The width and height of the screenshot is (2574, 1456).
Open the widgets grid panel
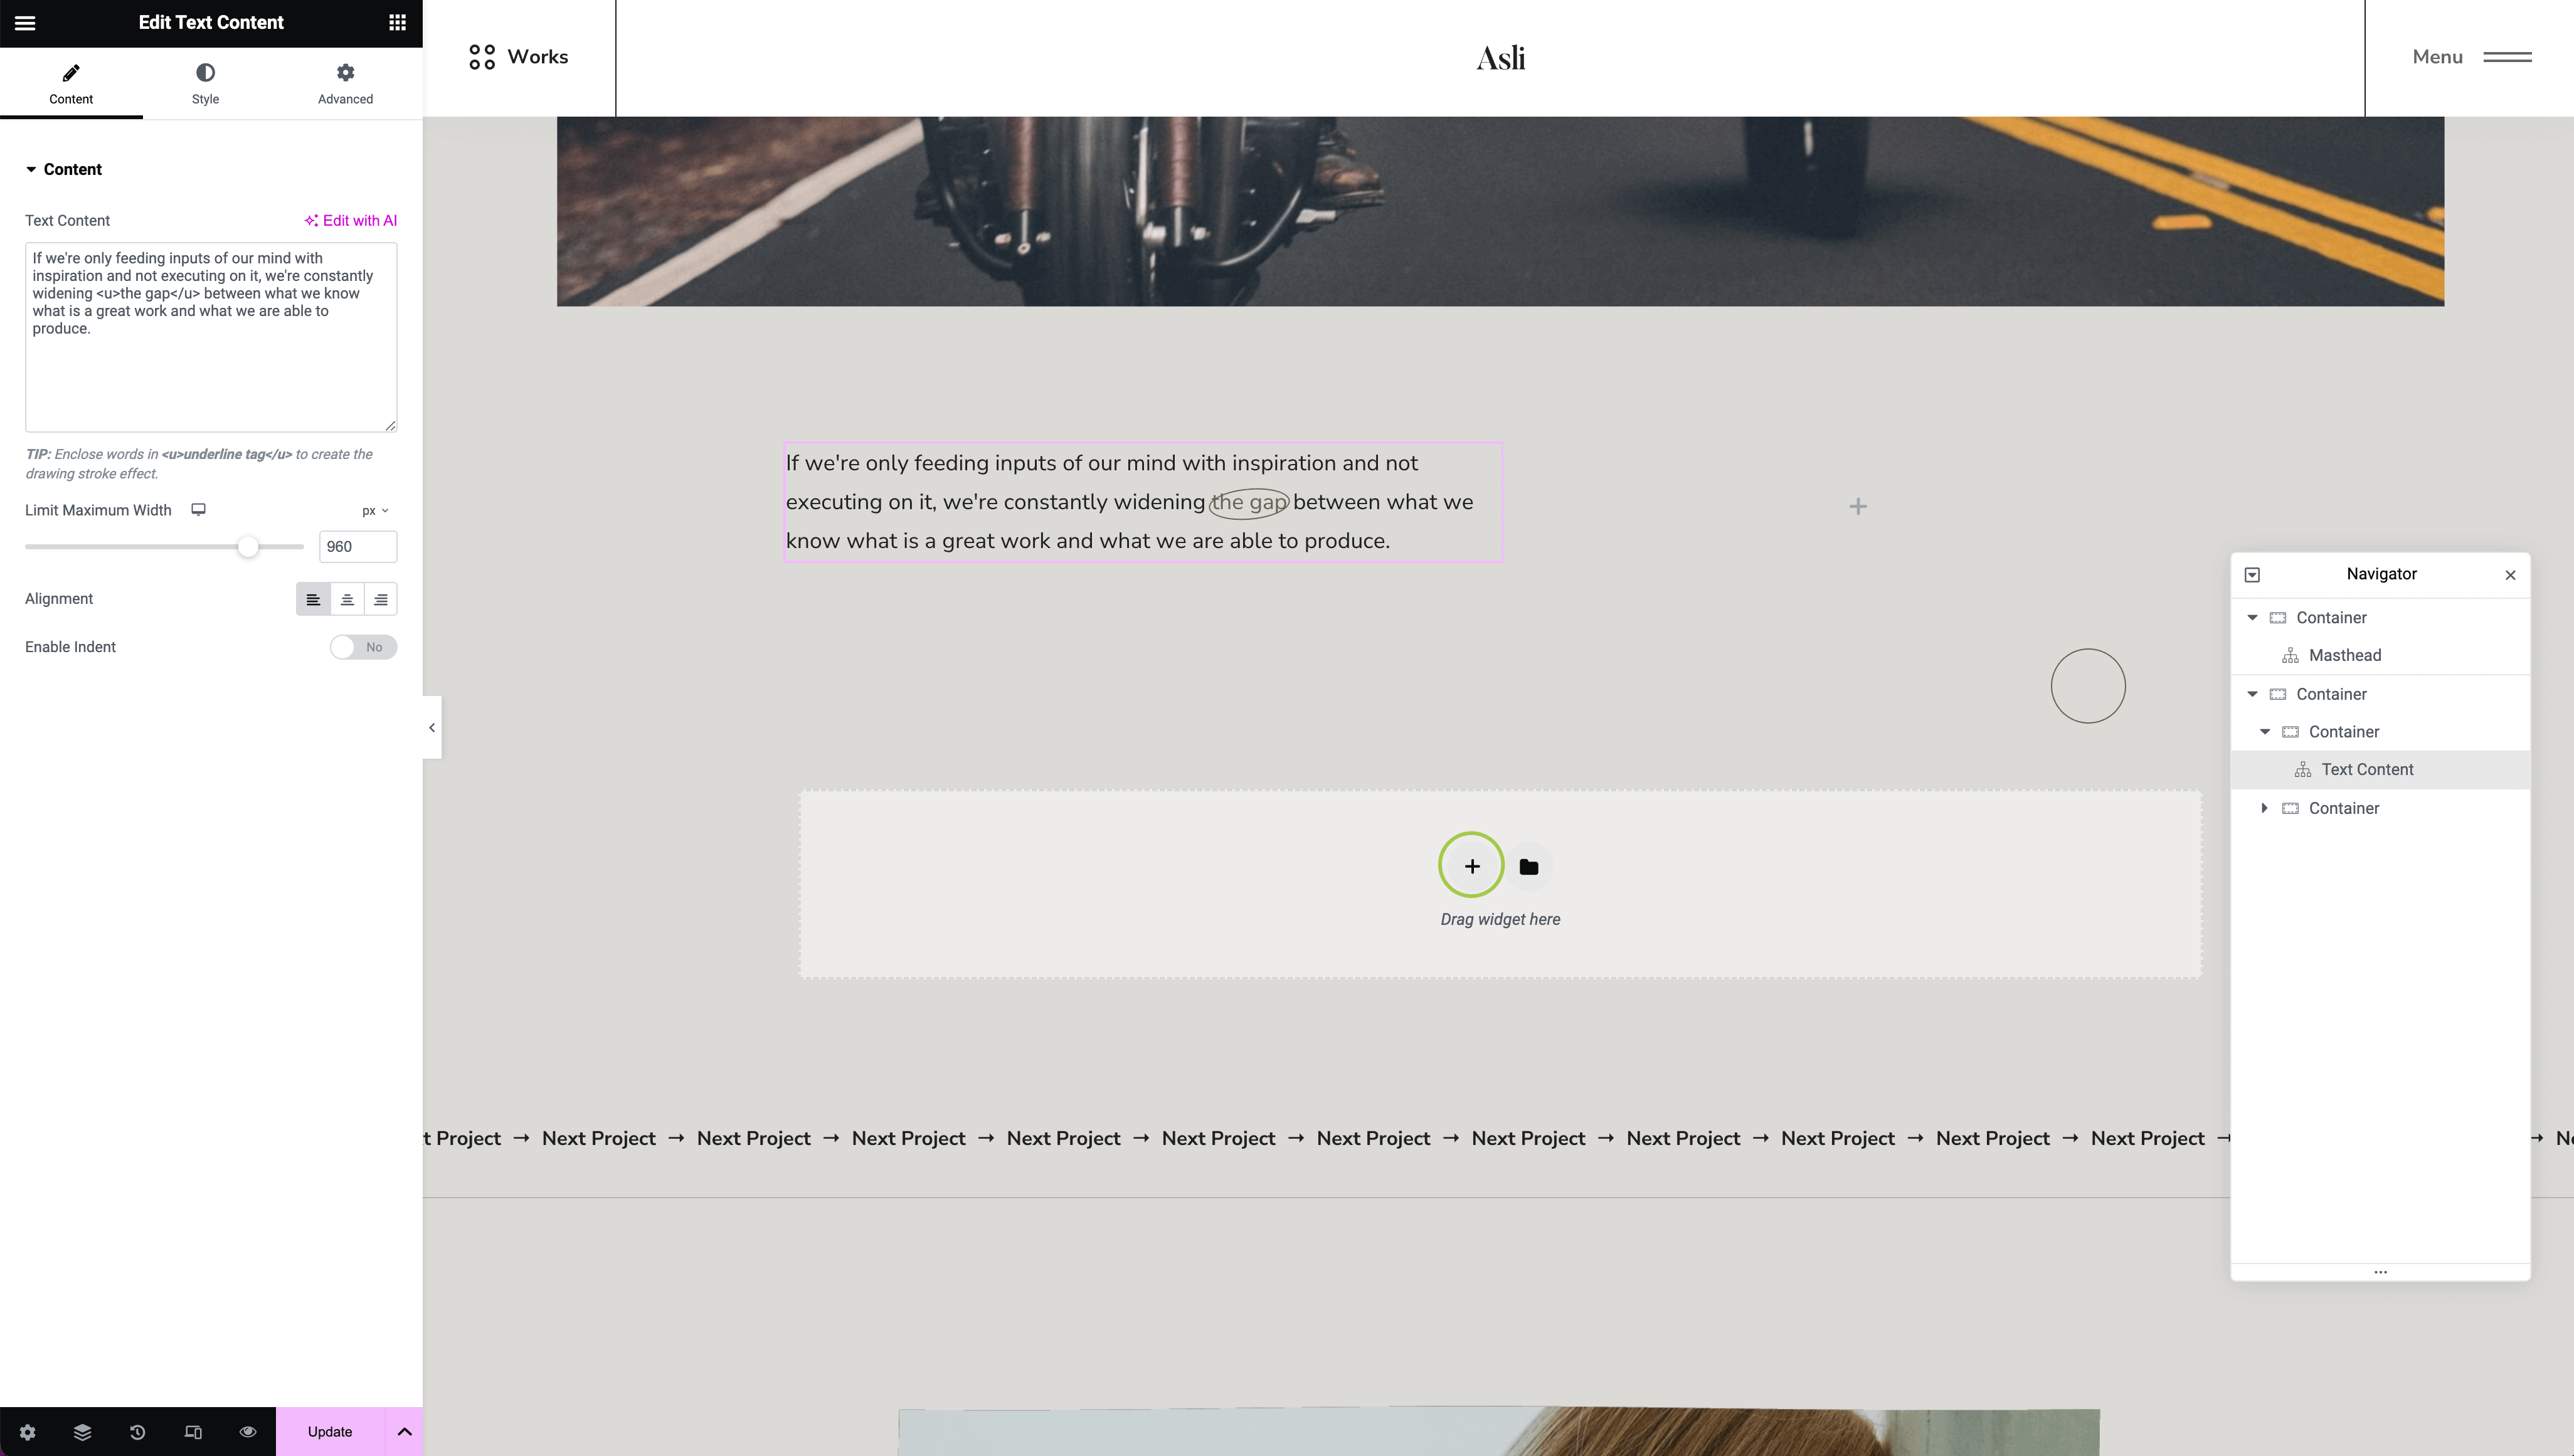point(397,23)
